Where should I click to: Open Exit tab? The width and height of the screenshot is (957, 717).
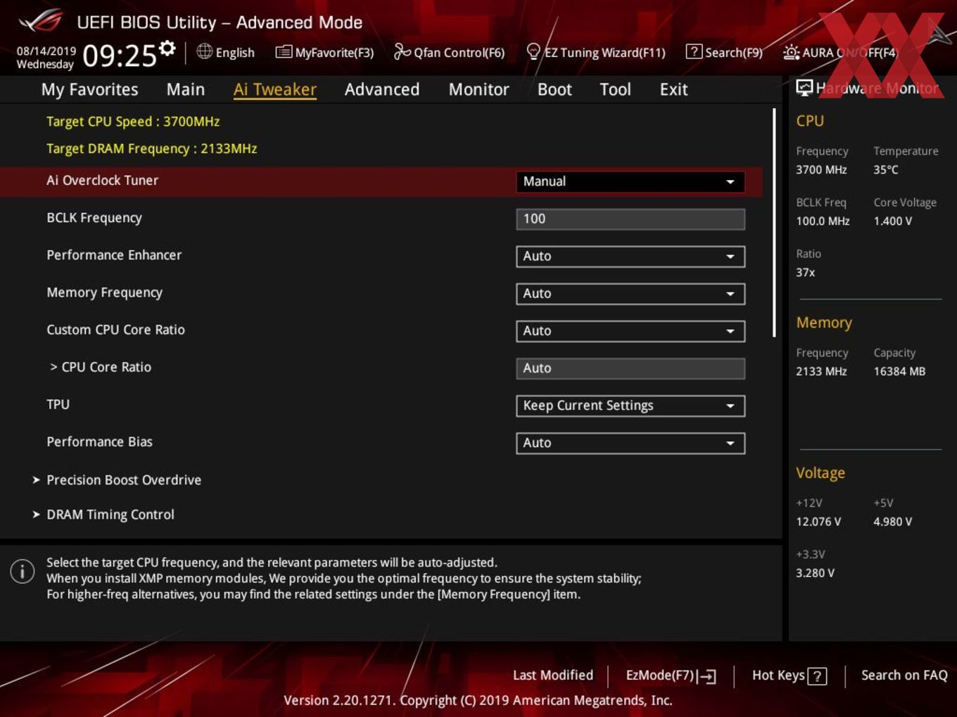click(673, 89)
